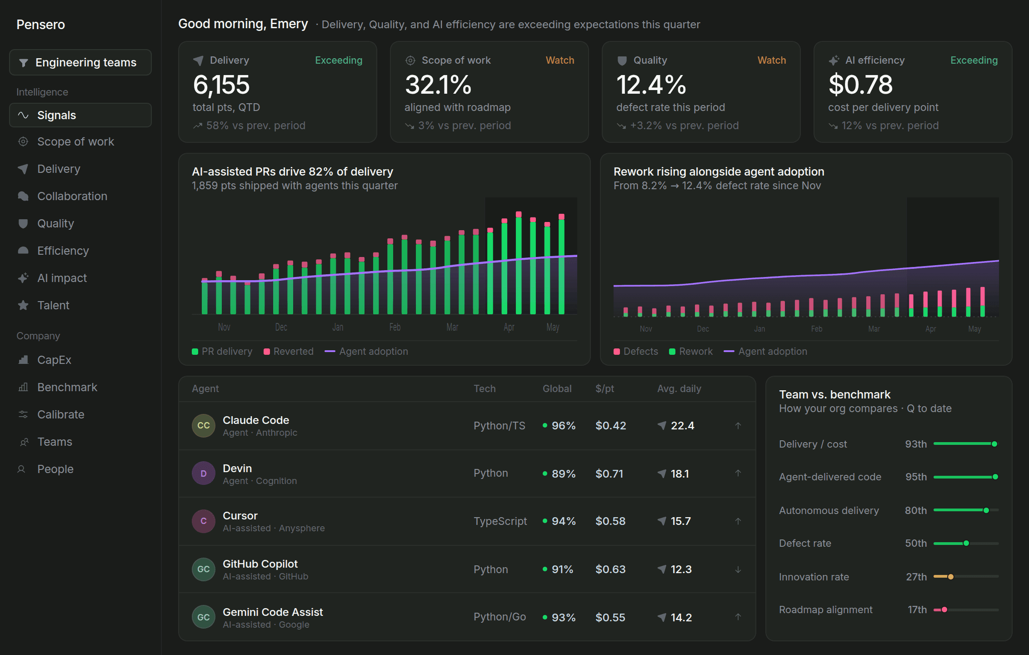Toggle Agent adoption legend in rework chart
Image resolution: width=1029 pixels, height=655 pixels.
pos(765,351)
